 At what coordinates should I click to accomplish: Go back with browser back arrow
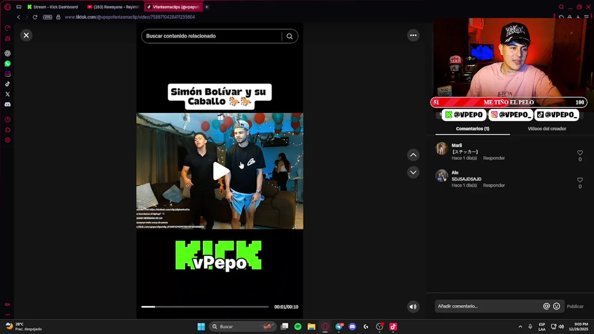click(19, 17)
